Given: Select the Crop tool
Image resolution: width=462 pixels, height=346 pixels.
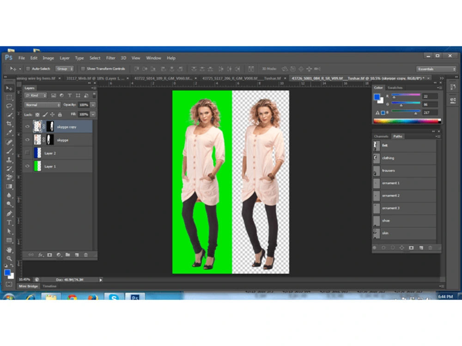Looking at the screenshot, I should pyautogui.click(x=9, y=124).
